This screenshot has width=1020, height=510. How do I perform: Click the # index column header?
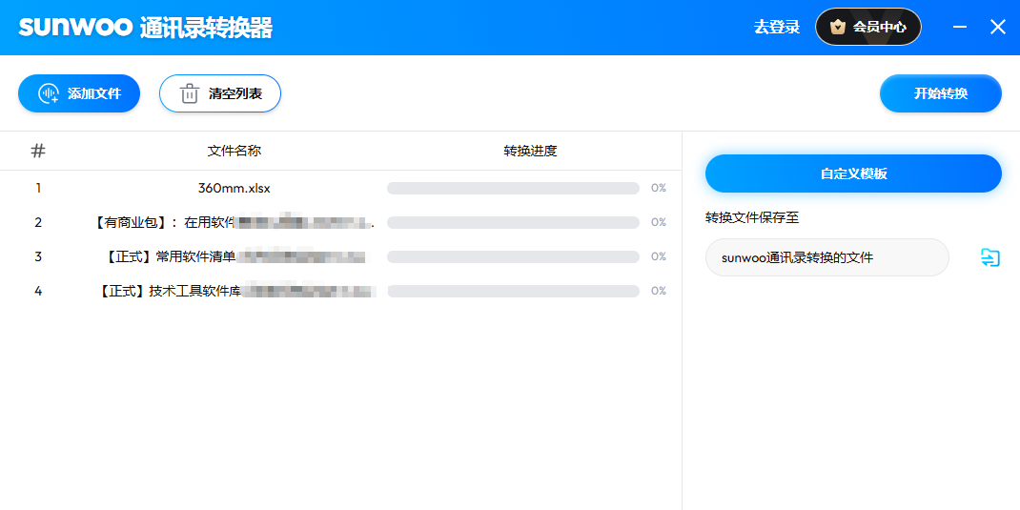(38, 151)
